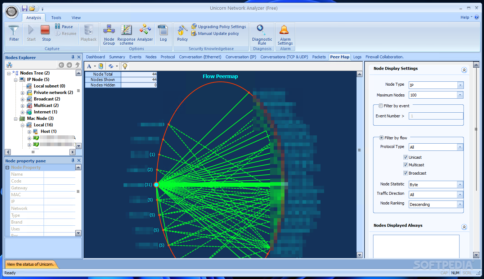Screen dimensions: 484x279
Task: Open the Firewall Collaboration tab
Action: (x=384, y=57)
